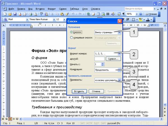Run spelling check (ABC icon)
Image resolution: width=168 pixels, height=126 pixels.
tap(41, 14)
